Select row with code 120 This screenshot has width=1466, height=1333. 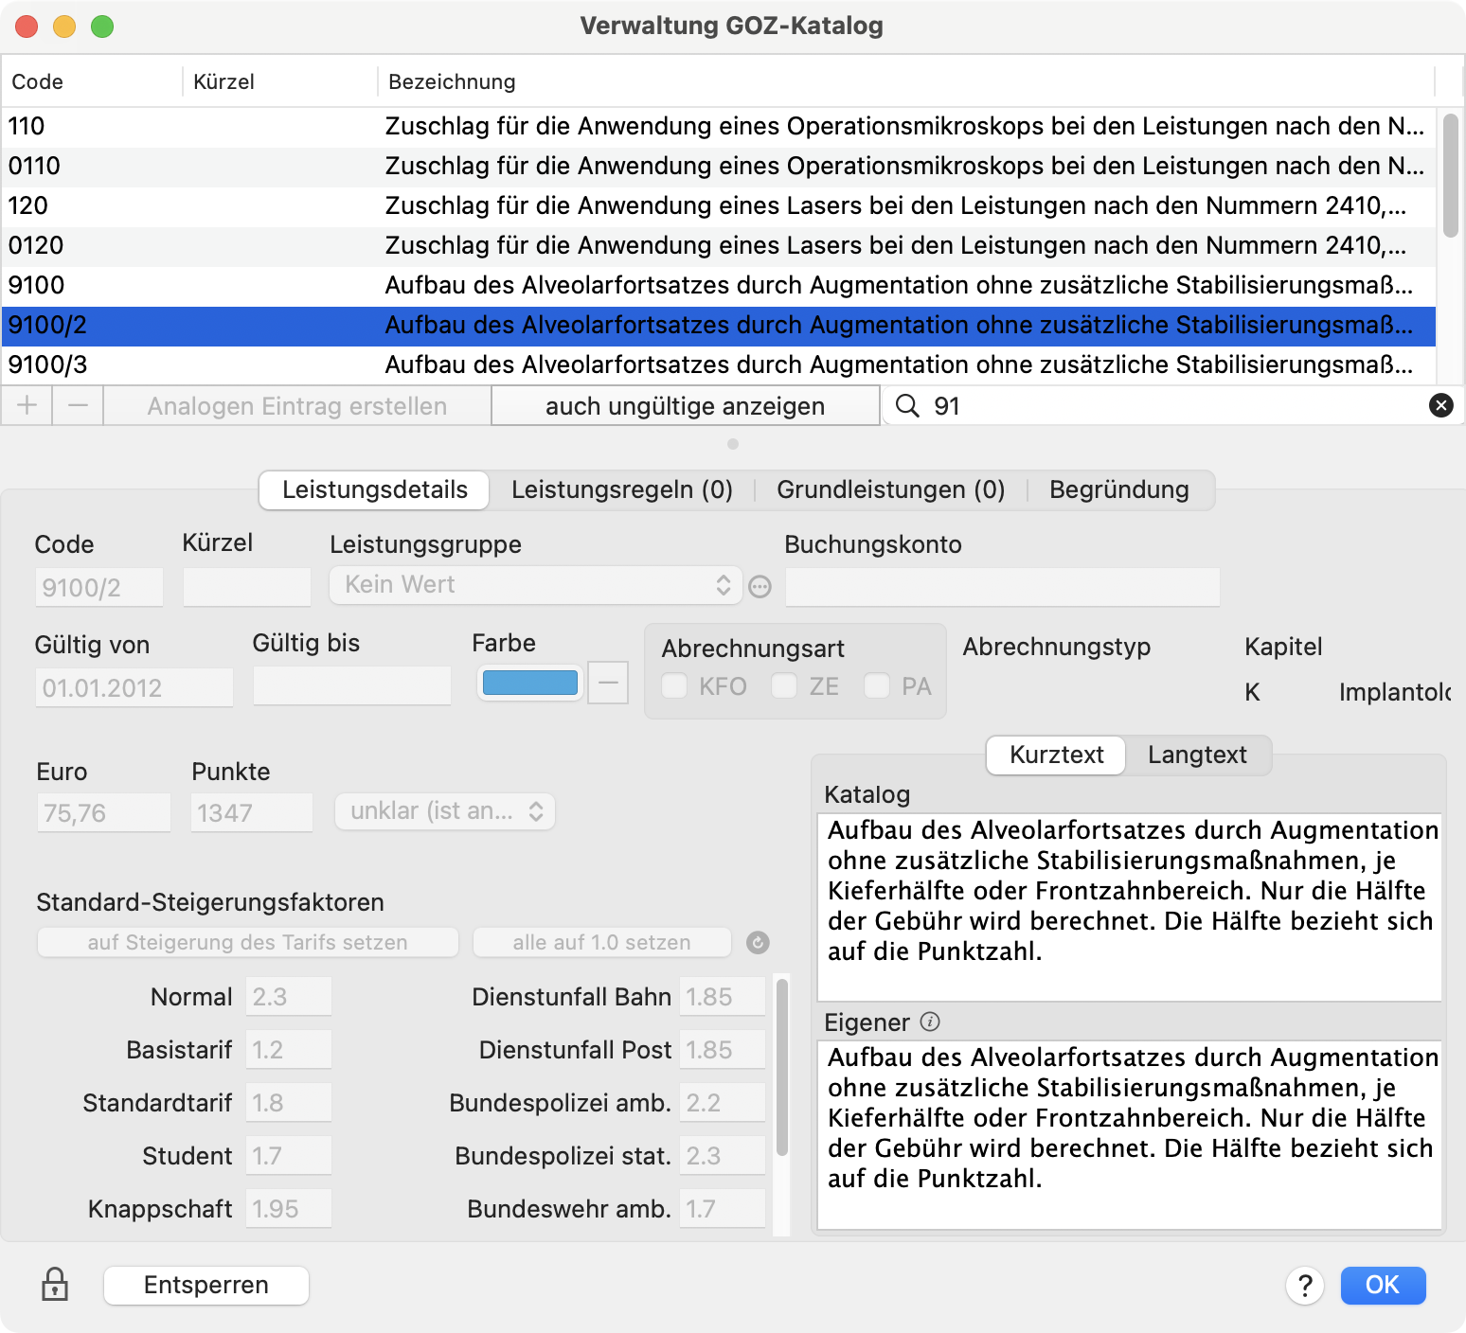click(719, 206)
